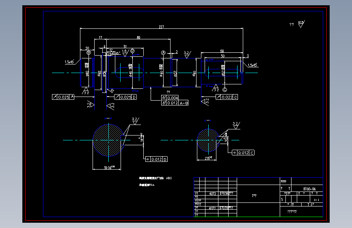Select the 3.2 roughness symbol above H-H section
The height and width of the screenshot is (228, 352).
[135, 121]
